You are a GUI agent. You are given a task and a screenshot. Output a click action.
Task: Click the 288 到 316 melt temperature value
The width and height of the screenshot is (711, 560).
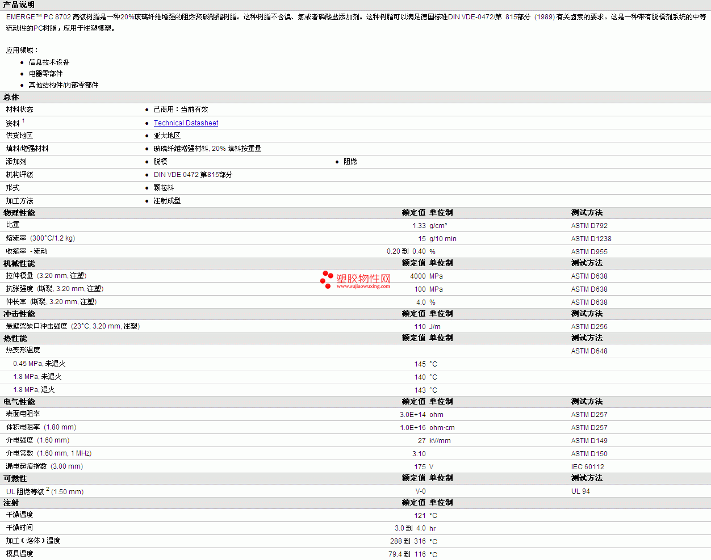(408, 541)
